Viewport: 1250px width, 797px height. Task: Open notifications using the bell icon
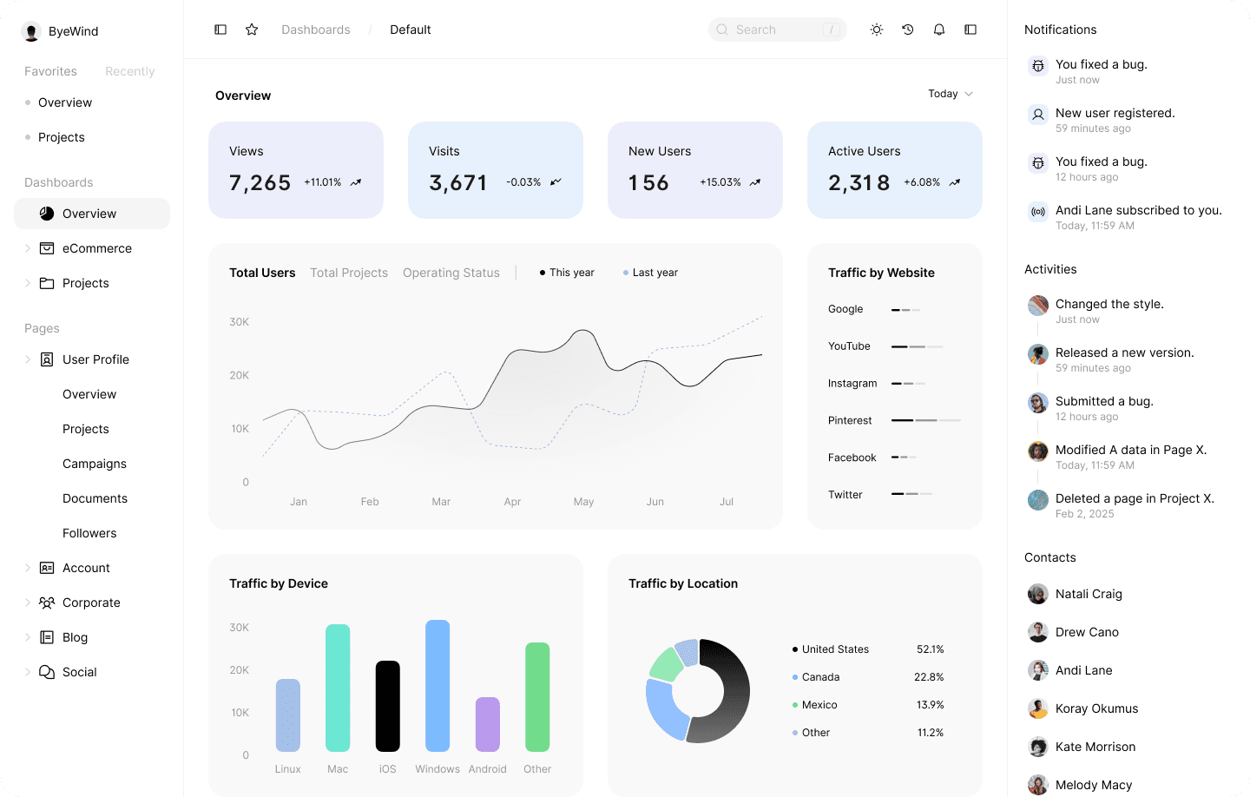(938, 29)
